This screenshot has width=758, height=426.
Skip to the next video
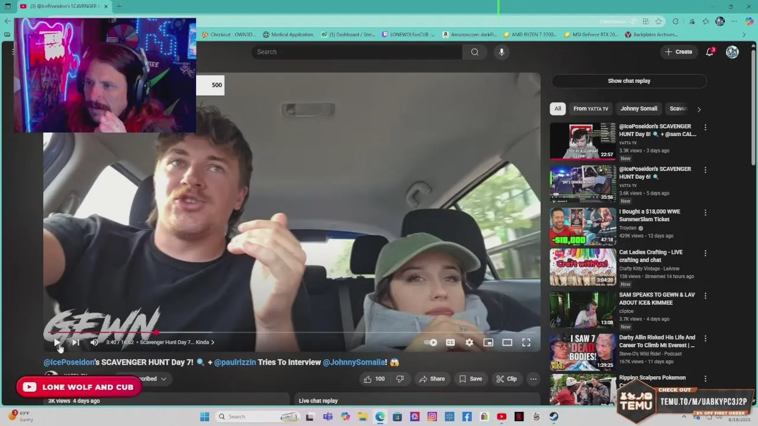pyautogui.click(x=76, y=342)
